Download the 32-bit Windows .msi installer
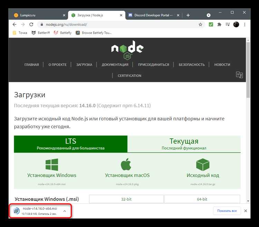Viewport: 259px width, 227px height. point(126,199)
